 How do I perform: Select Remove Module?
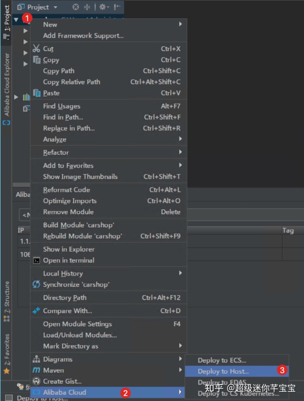click(109, 212)
